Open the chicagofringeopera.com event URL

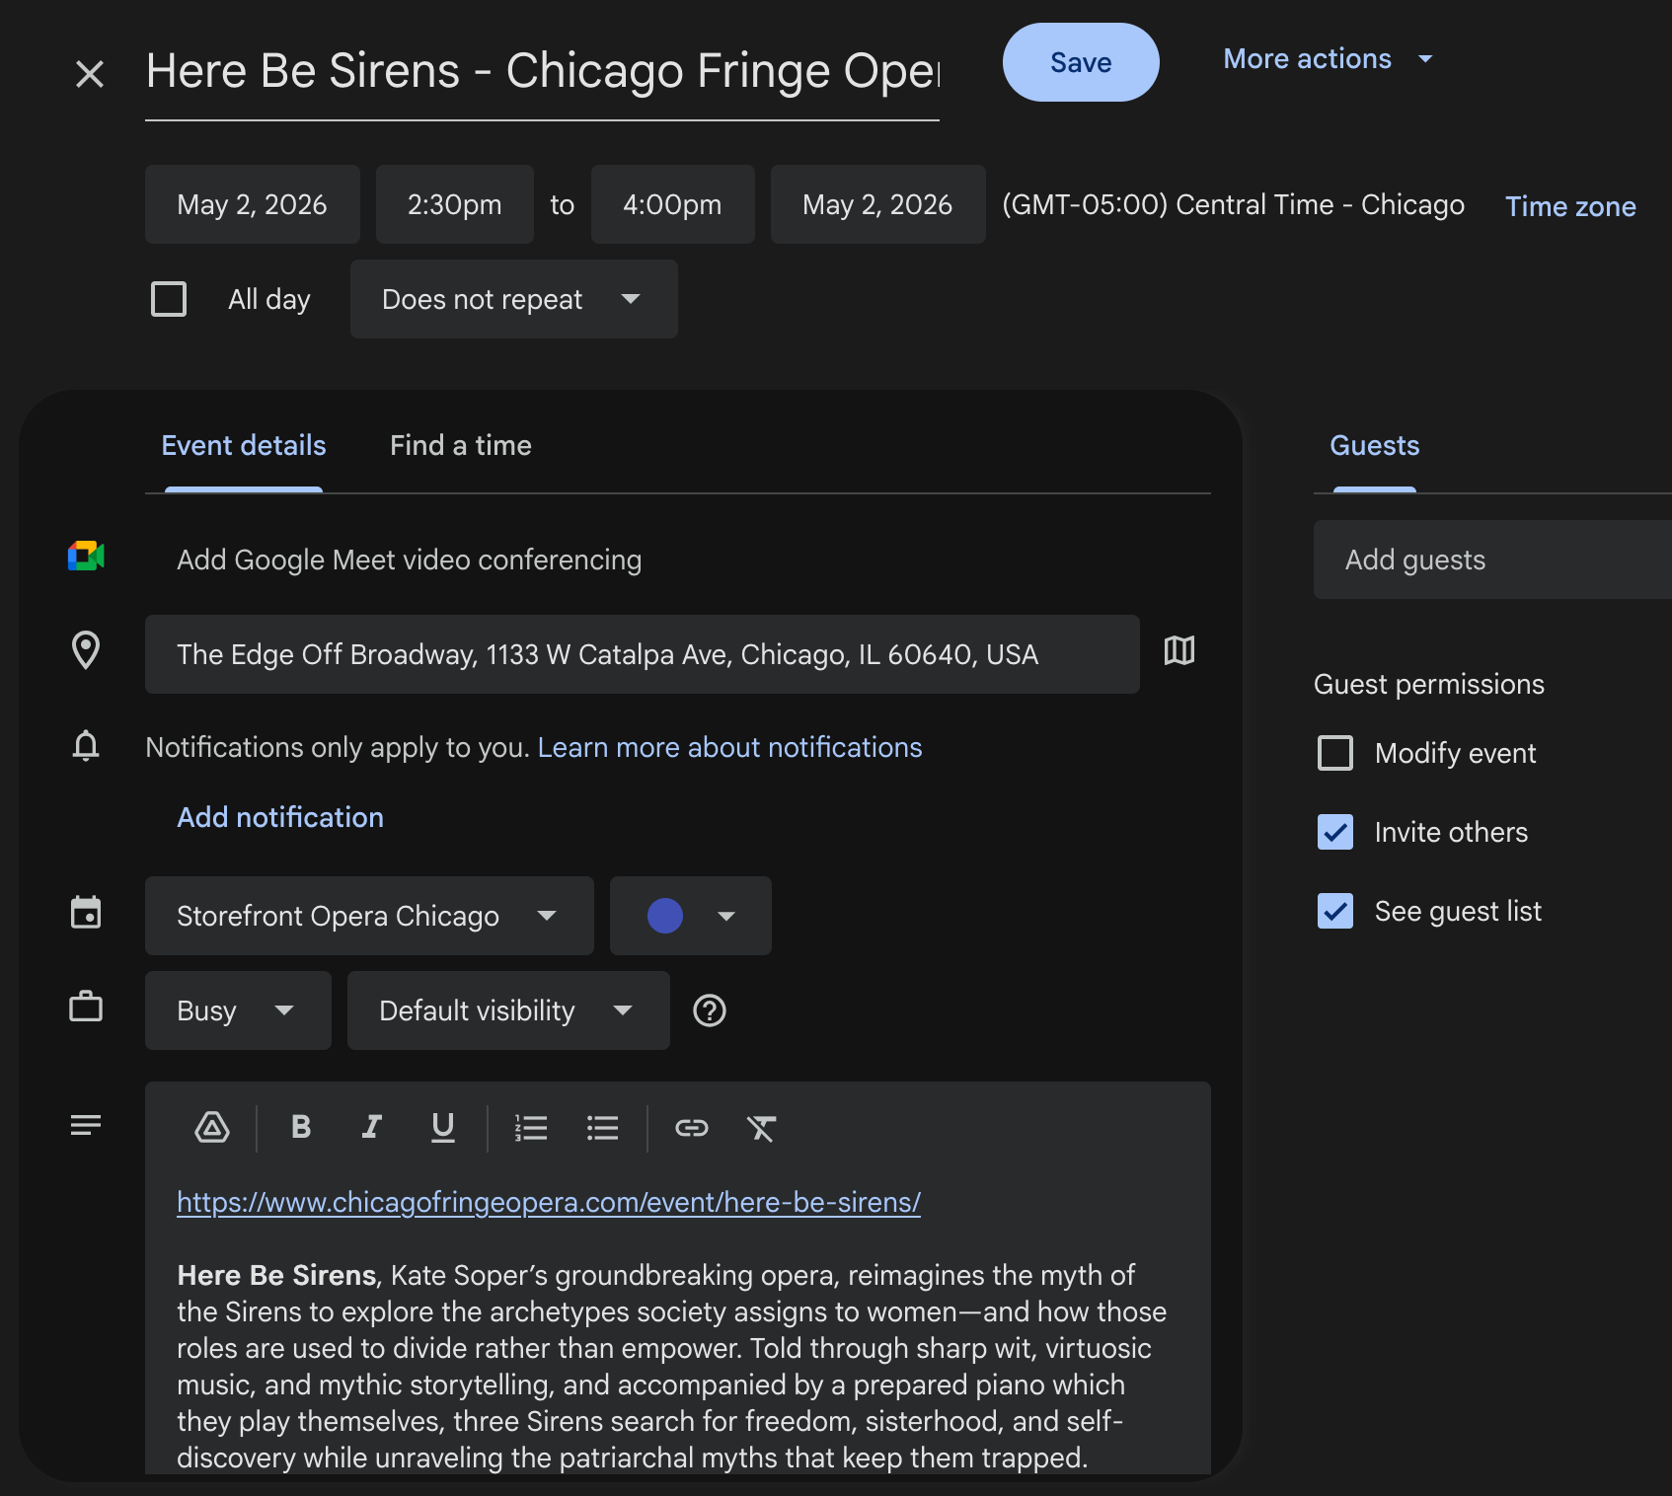tap(549, 1202)
